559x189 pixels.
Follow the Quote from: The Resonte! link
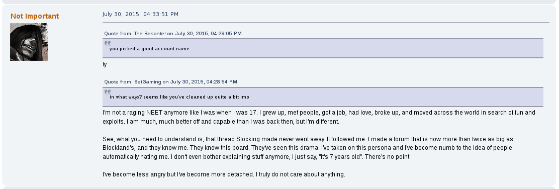point(173,34)
